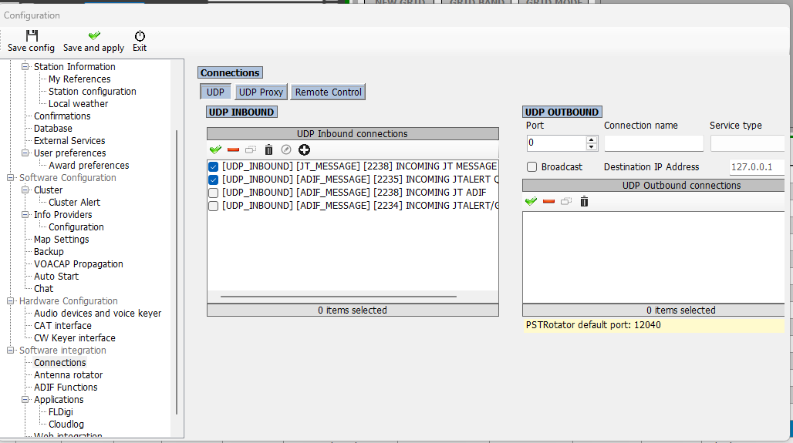This screenshot has height=443, width=793.
Task: Select VOACAP Propagation in the tree
Action: coord(79,263)
